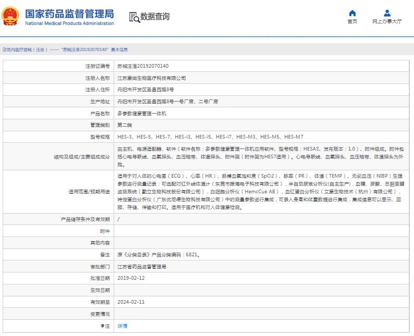Click the 基本信息 breadcrumb text
Viewport: 414px width, 336px height.
click(x=119, y=49)
